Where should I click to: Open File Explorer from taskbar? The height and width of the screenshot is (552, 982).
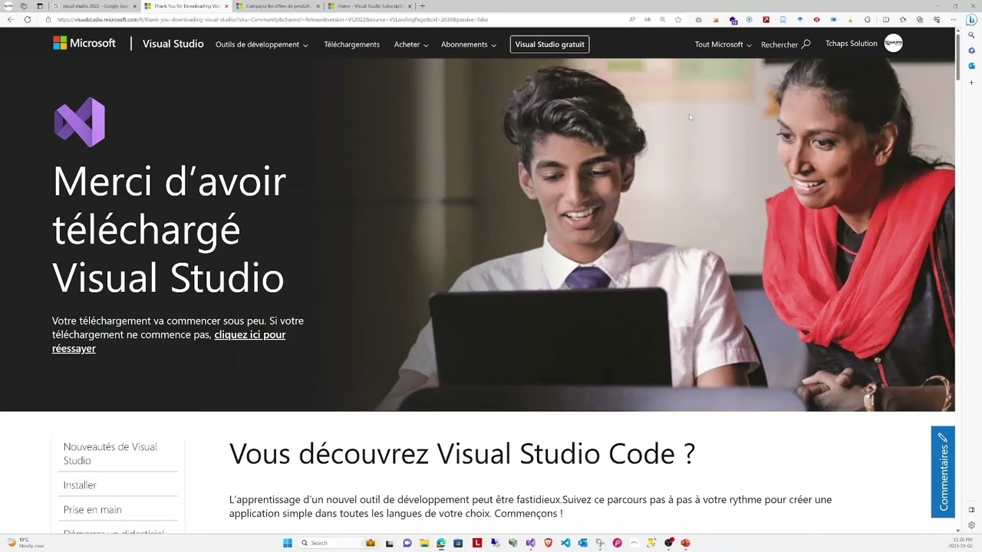(x=424, y=543)
